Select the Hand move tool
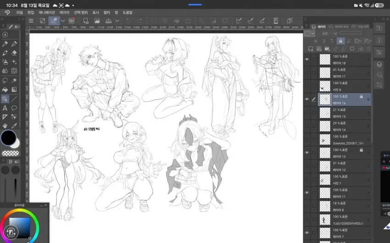The image size is (390, 243). (x=5, y=126)
